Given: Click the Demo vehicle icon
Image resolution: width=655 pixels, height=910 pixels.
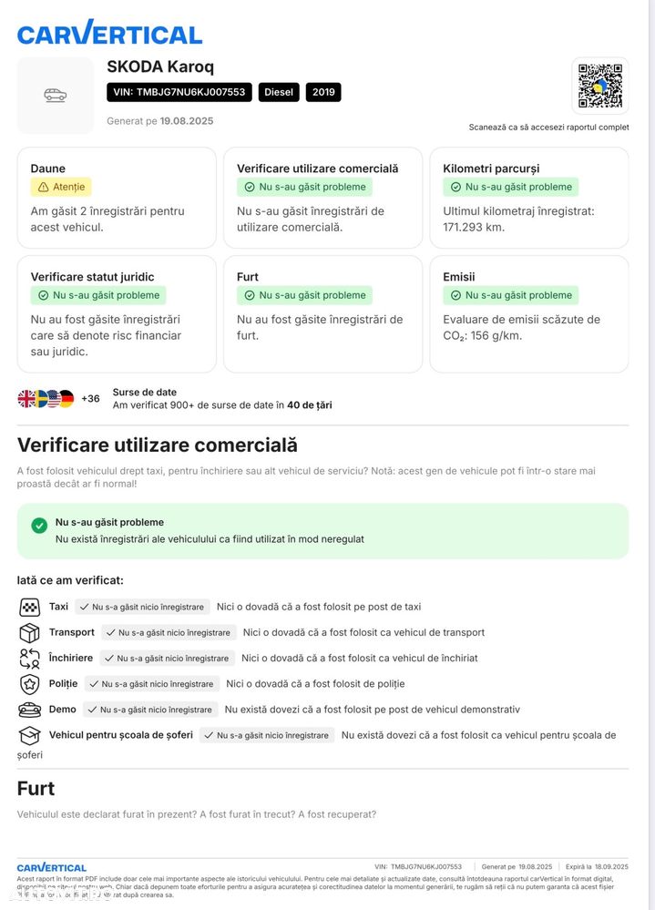Looking at the screenshot, I should pos(29,709).
